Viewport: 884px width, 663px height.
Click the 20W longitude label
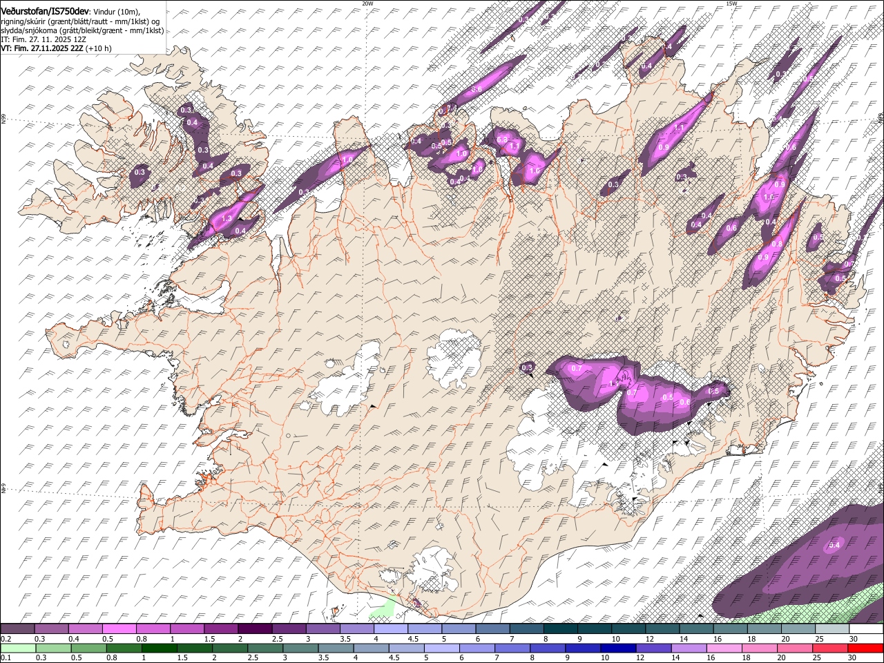[367, 3]
